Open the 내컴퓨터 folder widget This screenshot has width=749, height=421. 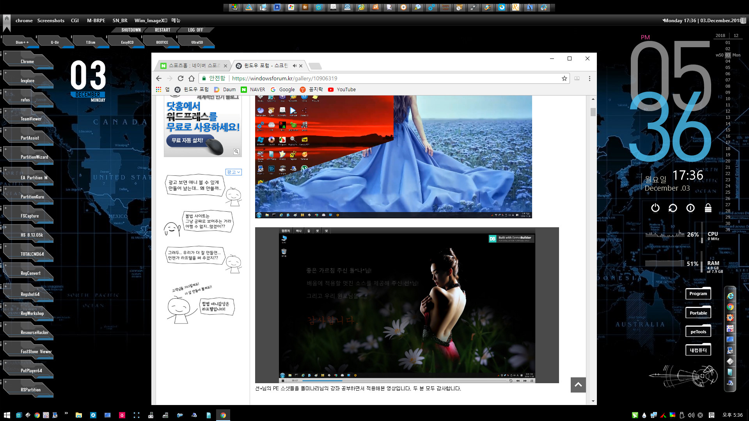(698, 350)
